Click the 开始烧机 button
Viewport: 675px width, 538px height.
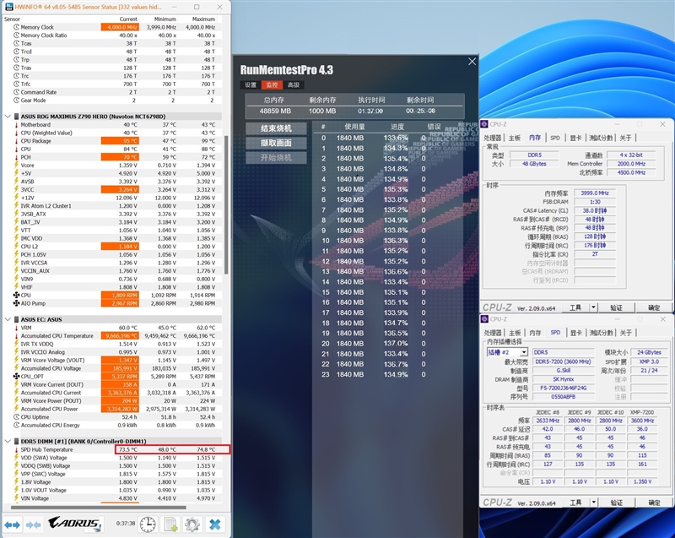click(x=277, y=158)
